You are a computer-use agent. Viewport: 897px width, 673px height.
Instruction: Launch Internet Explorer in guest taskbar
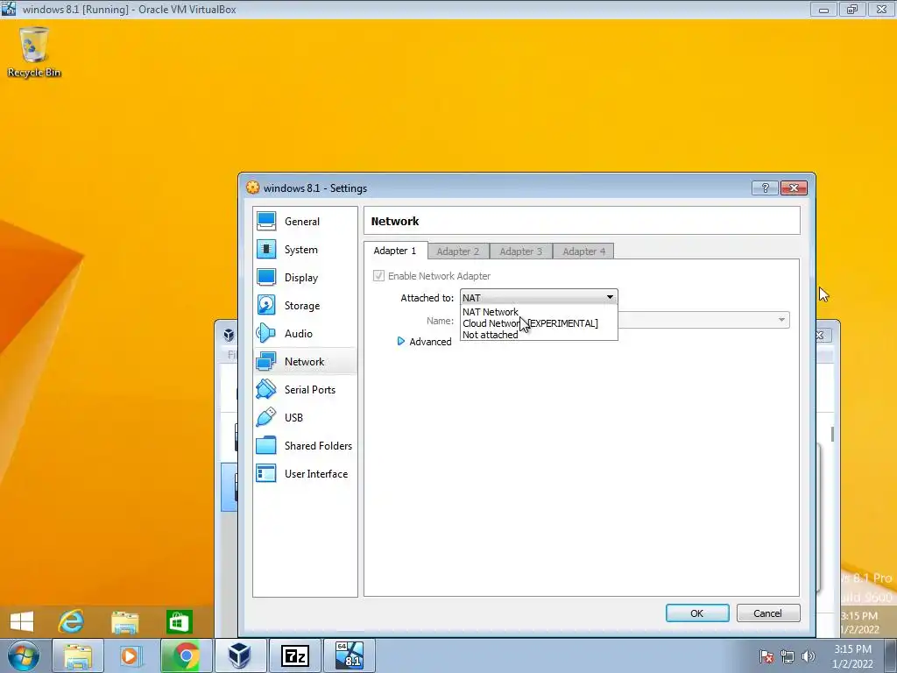point(72,621)
